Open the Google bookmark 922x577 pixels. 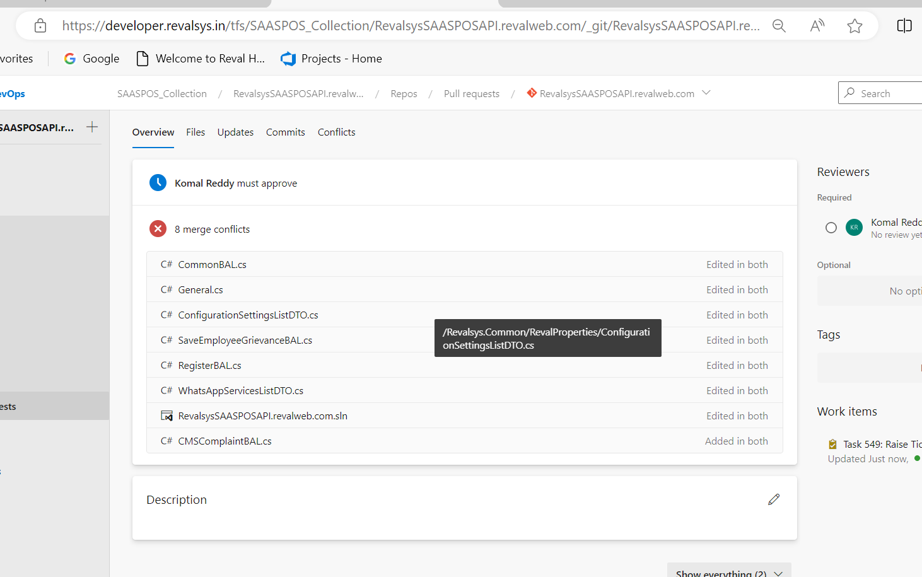tap(91, 59)
